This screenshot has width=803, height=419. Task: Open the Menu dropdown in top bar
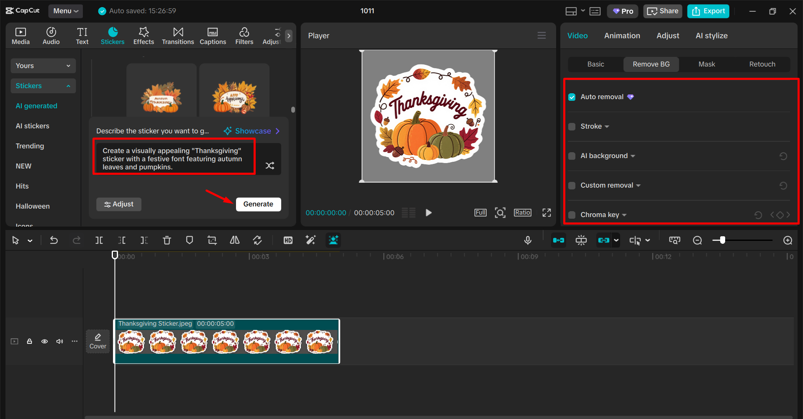65,11
